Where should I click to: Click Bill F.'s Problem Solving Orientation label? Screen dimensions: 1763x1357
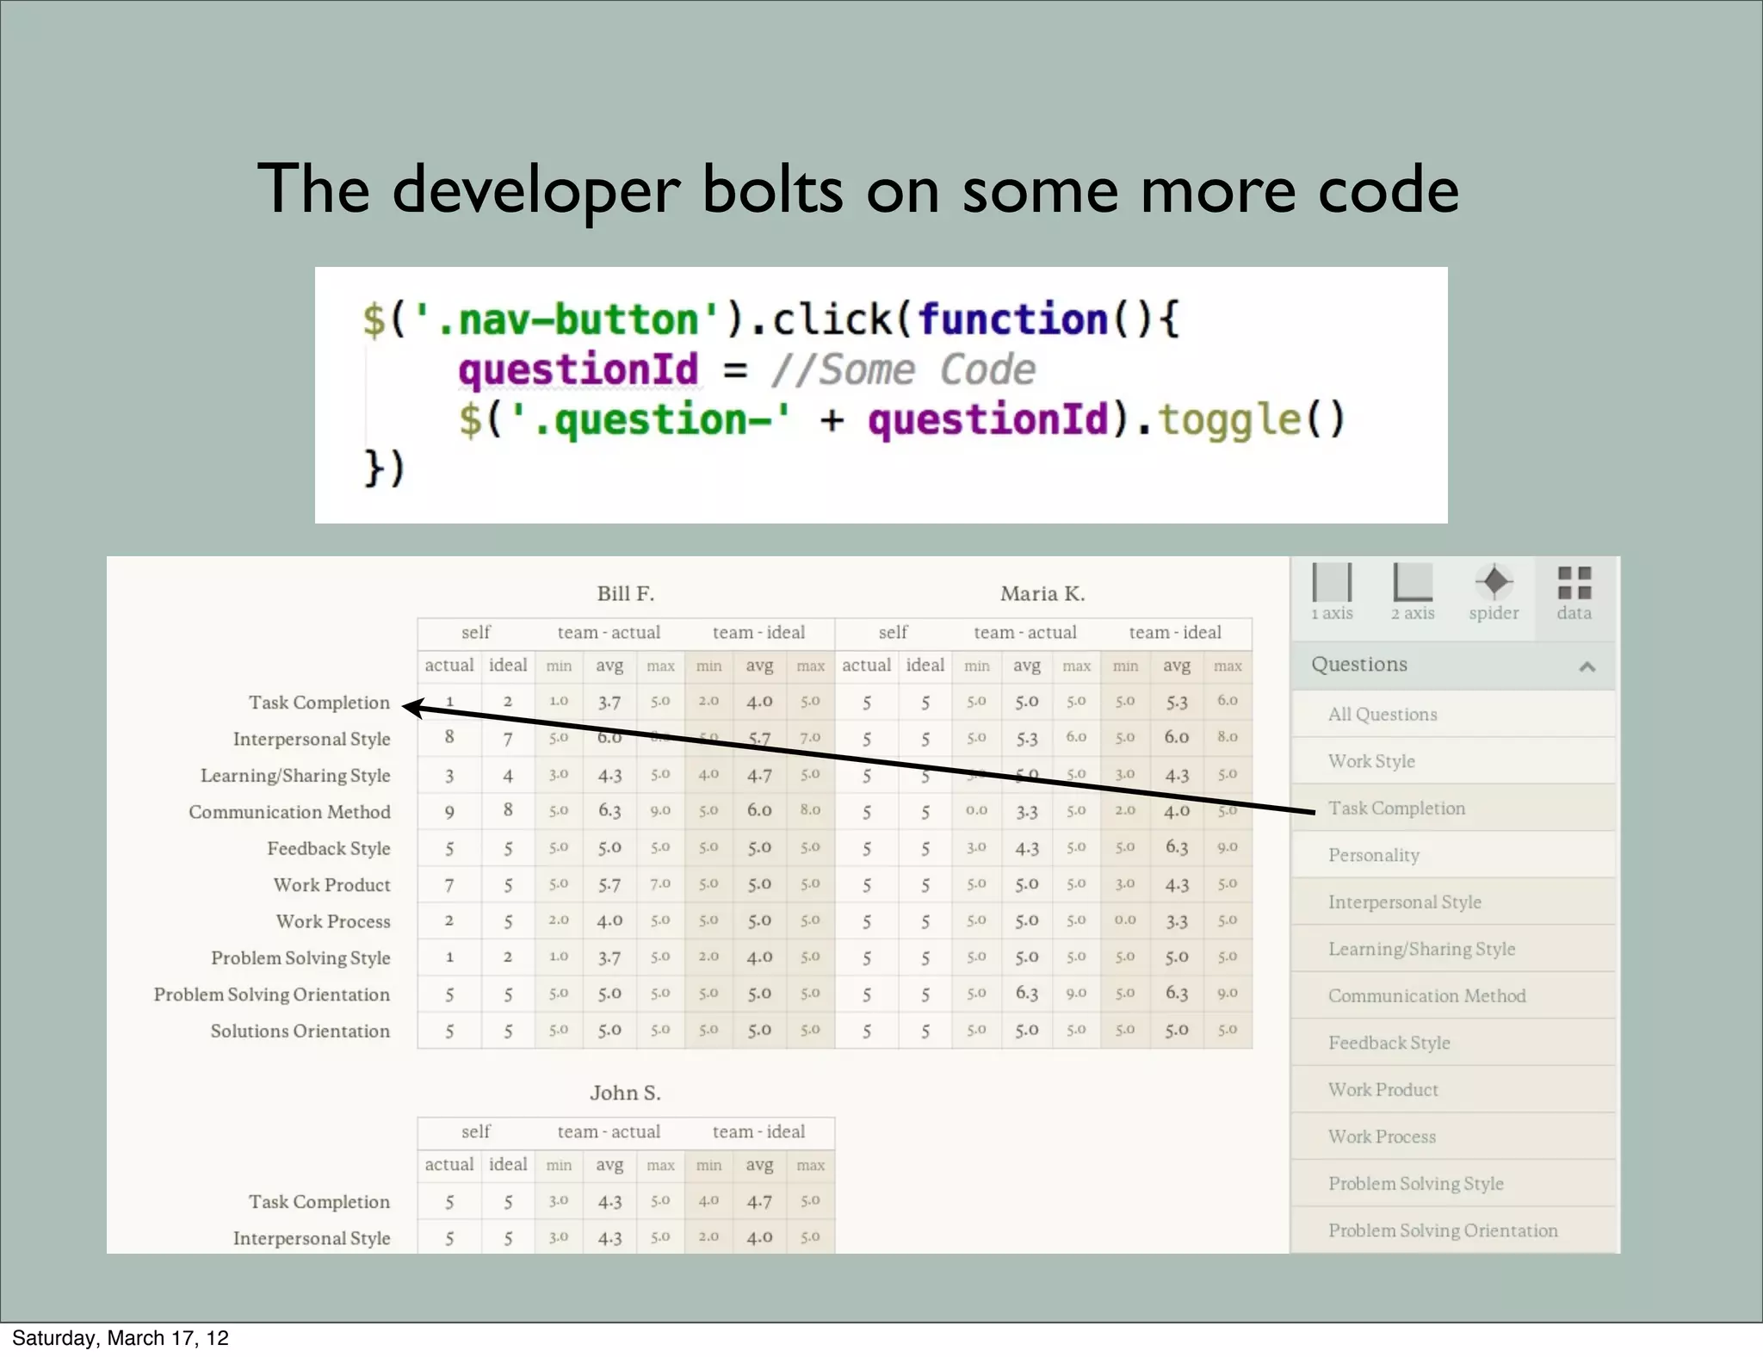coord(272,995)
